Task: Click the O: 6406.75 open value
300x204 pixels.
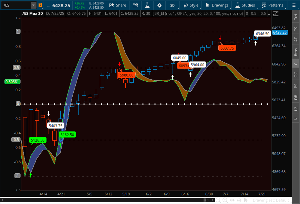Action: click(76, 13)
